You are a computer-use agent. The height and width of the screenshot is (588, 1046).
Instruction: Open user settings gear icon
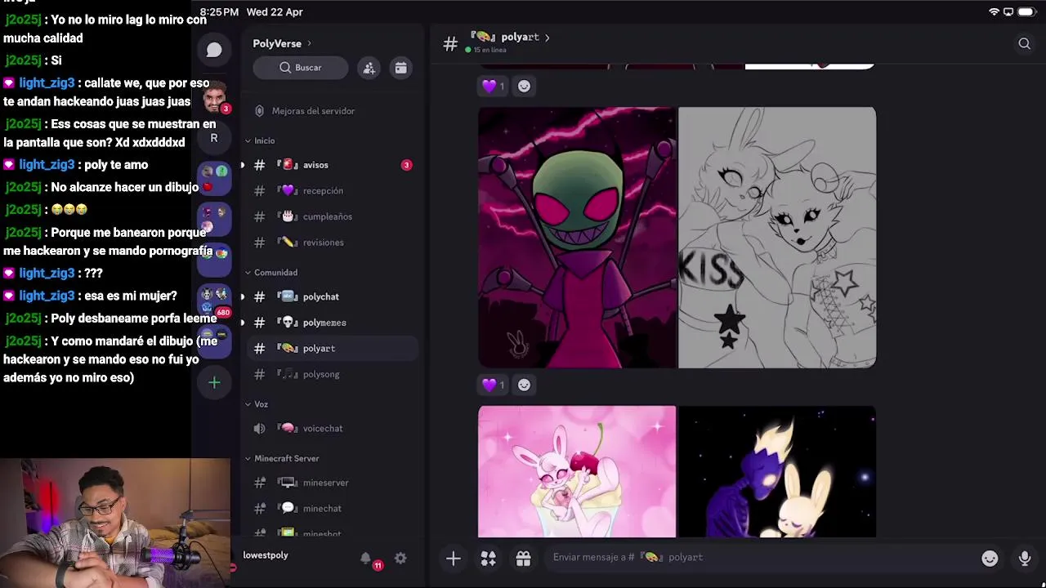point(400,559)
